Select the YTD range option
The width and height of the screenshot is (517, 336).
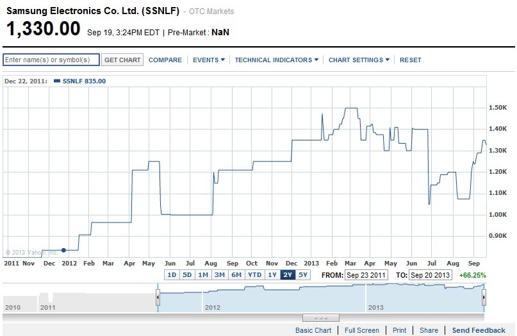(x=254, y=274)
